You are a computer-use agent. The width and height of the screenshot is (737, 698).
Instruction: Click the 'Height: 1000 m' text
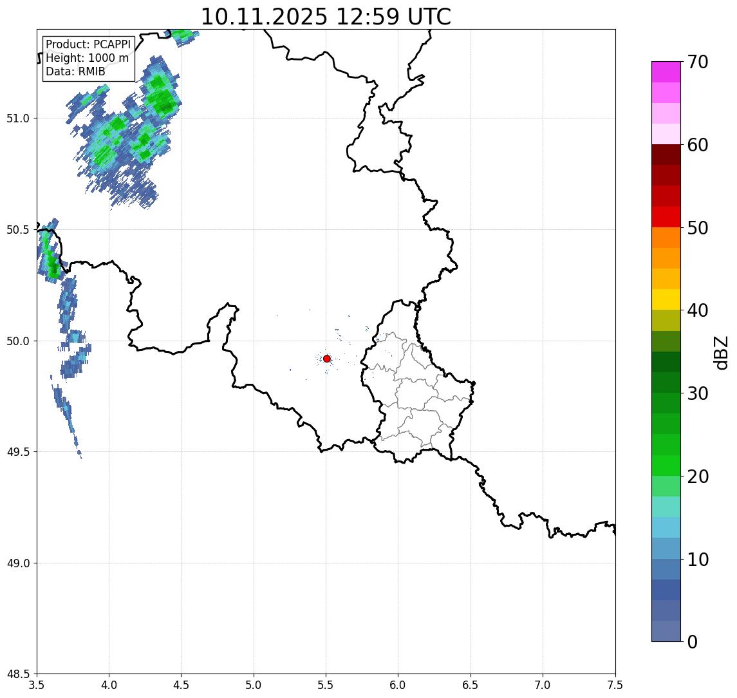[x=88, y=58]
